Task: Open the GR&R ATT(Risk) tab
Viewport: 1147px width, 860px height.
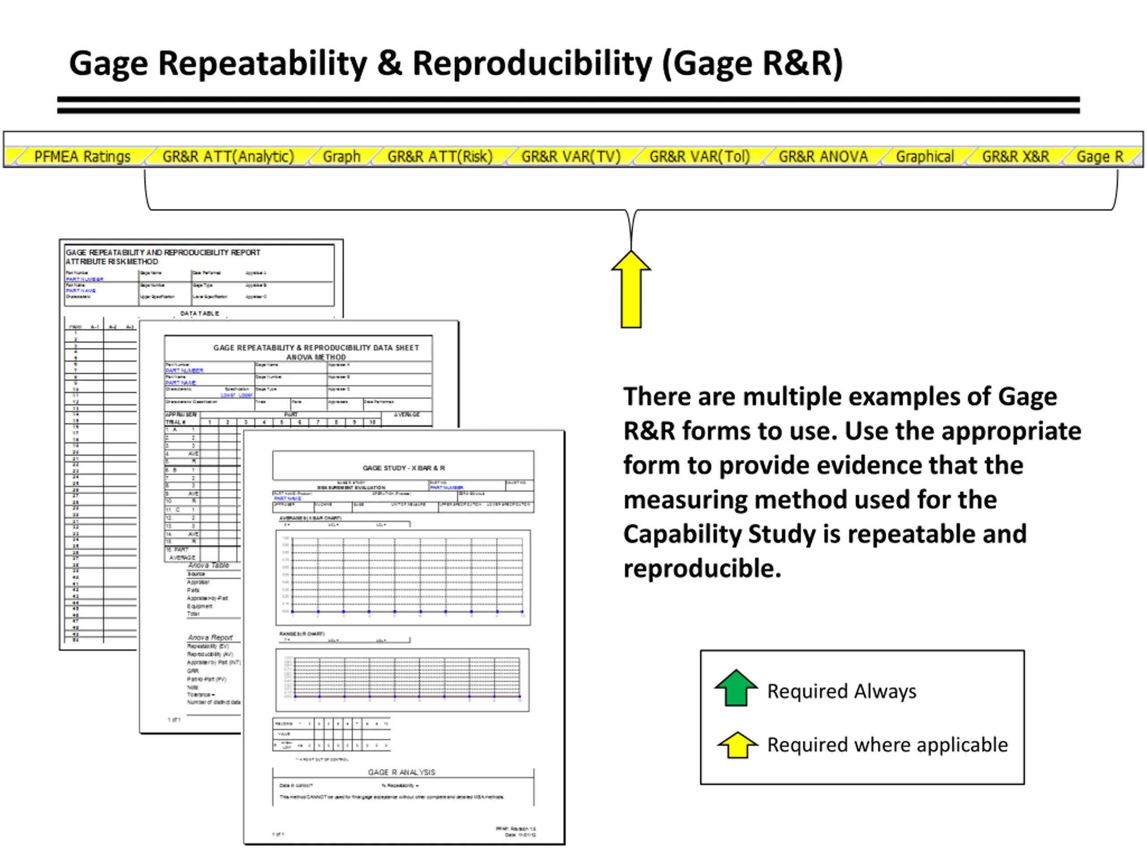Action: [440, 157]
